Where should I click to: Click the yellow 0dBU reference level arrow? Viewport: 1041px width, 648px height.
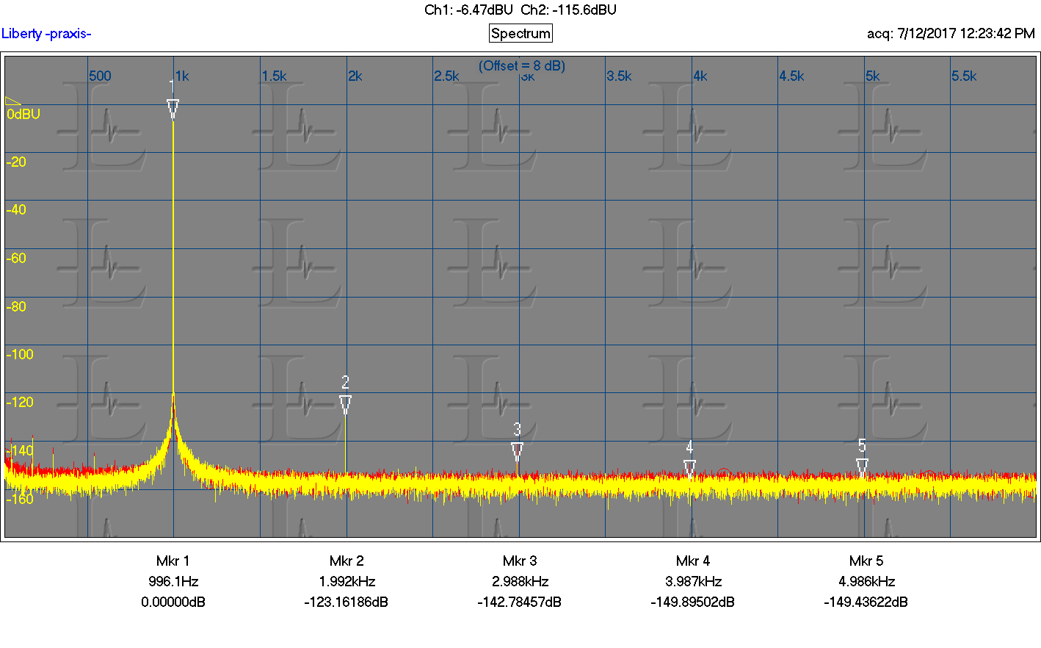pos(12,101)
